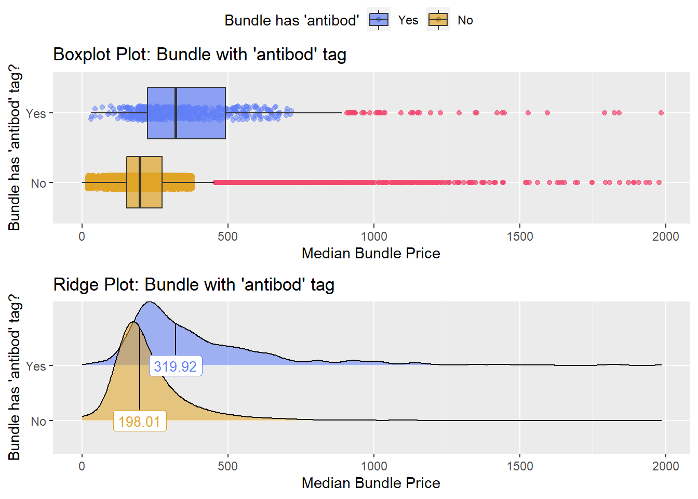Click the ridge plot's 'Median Bundle Price' axis label
698x499 pixels.
pyautogui.click(x=371, y=483)
